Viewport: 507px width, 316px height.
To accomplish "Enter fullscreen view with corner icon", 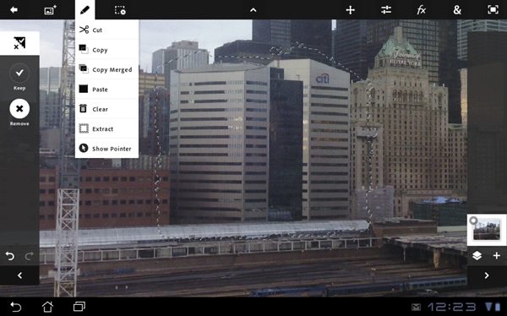I will [x=493, y=9].
